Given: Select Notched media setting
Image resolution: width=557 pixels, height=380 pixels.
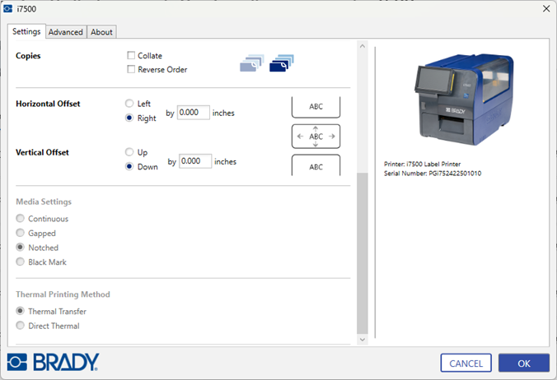Looking at the screenshot, I should (x=21, y=247).
